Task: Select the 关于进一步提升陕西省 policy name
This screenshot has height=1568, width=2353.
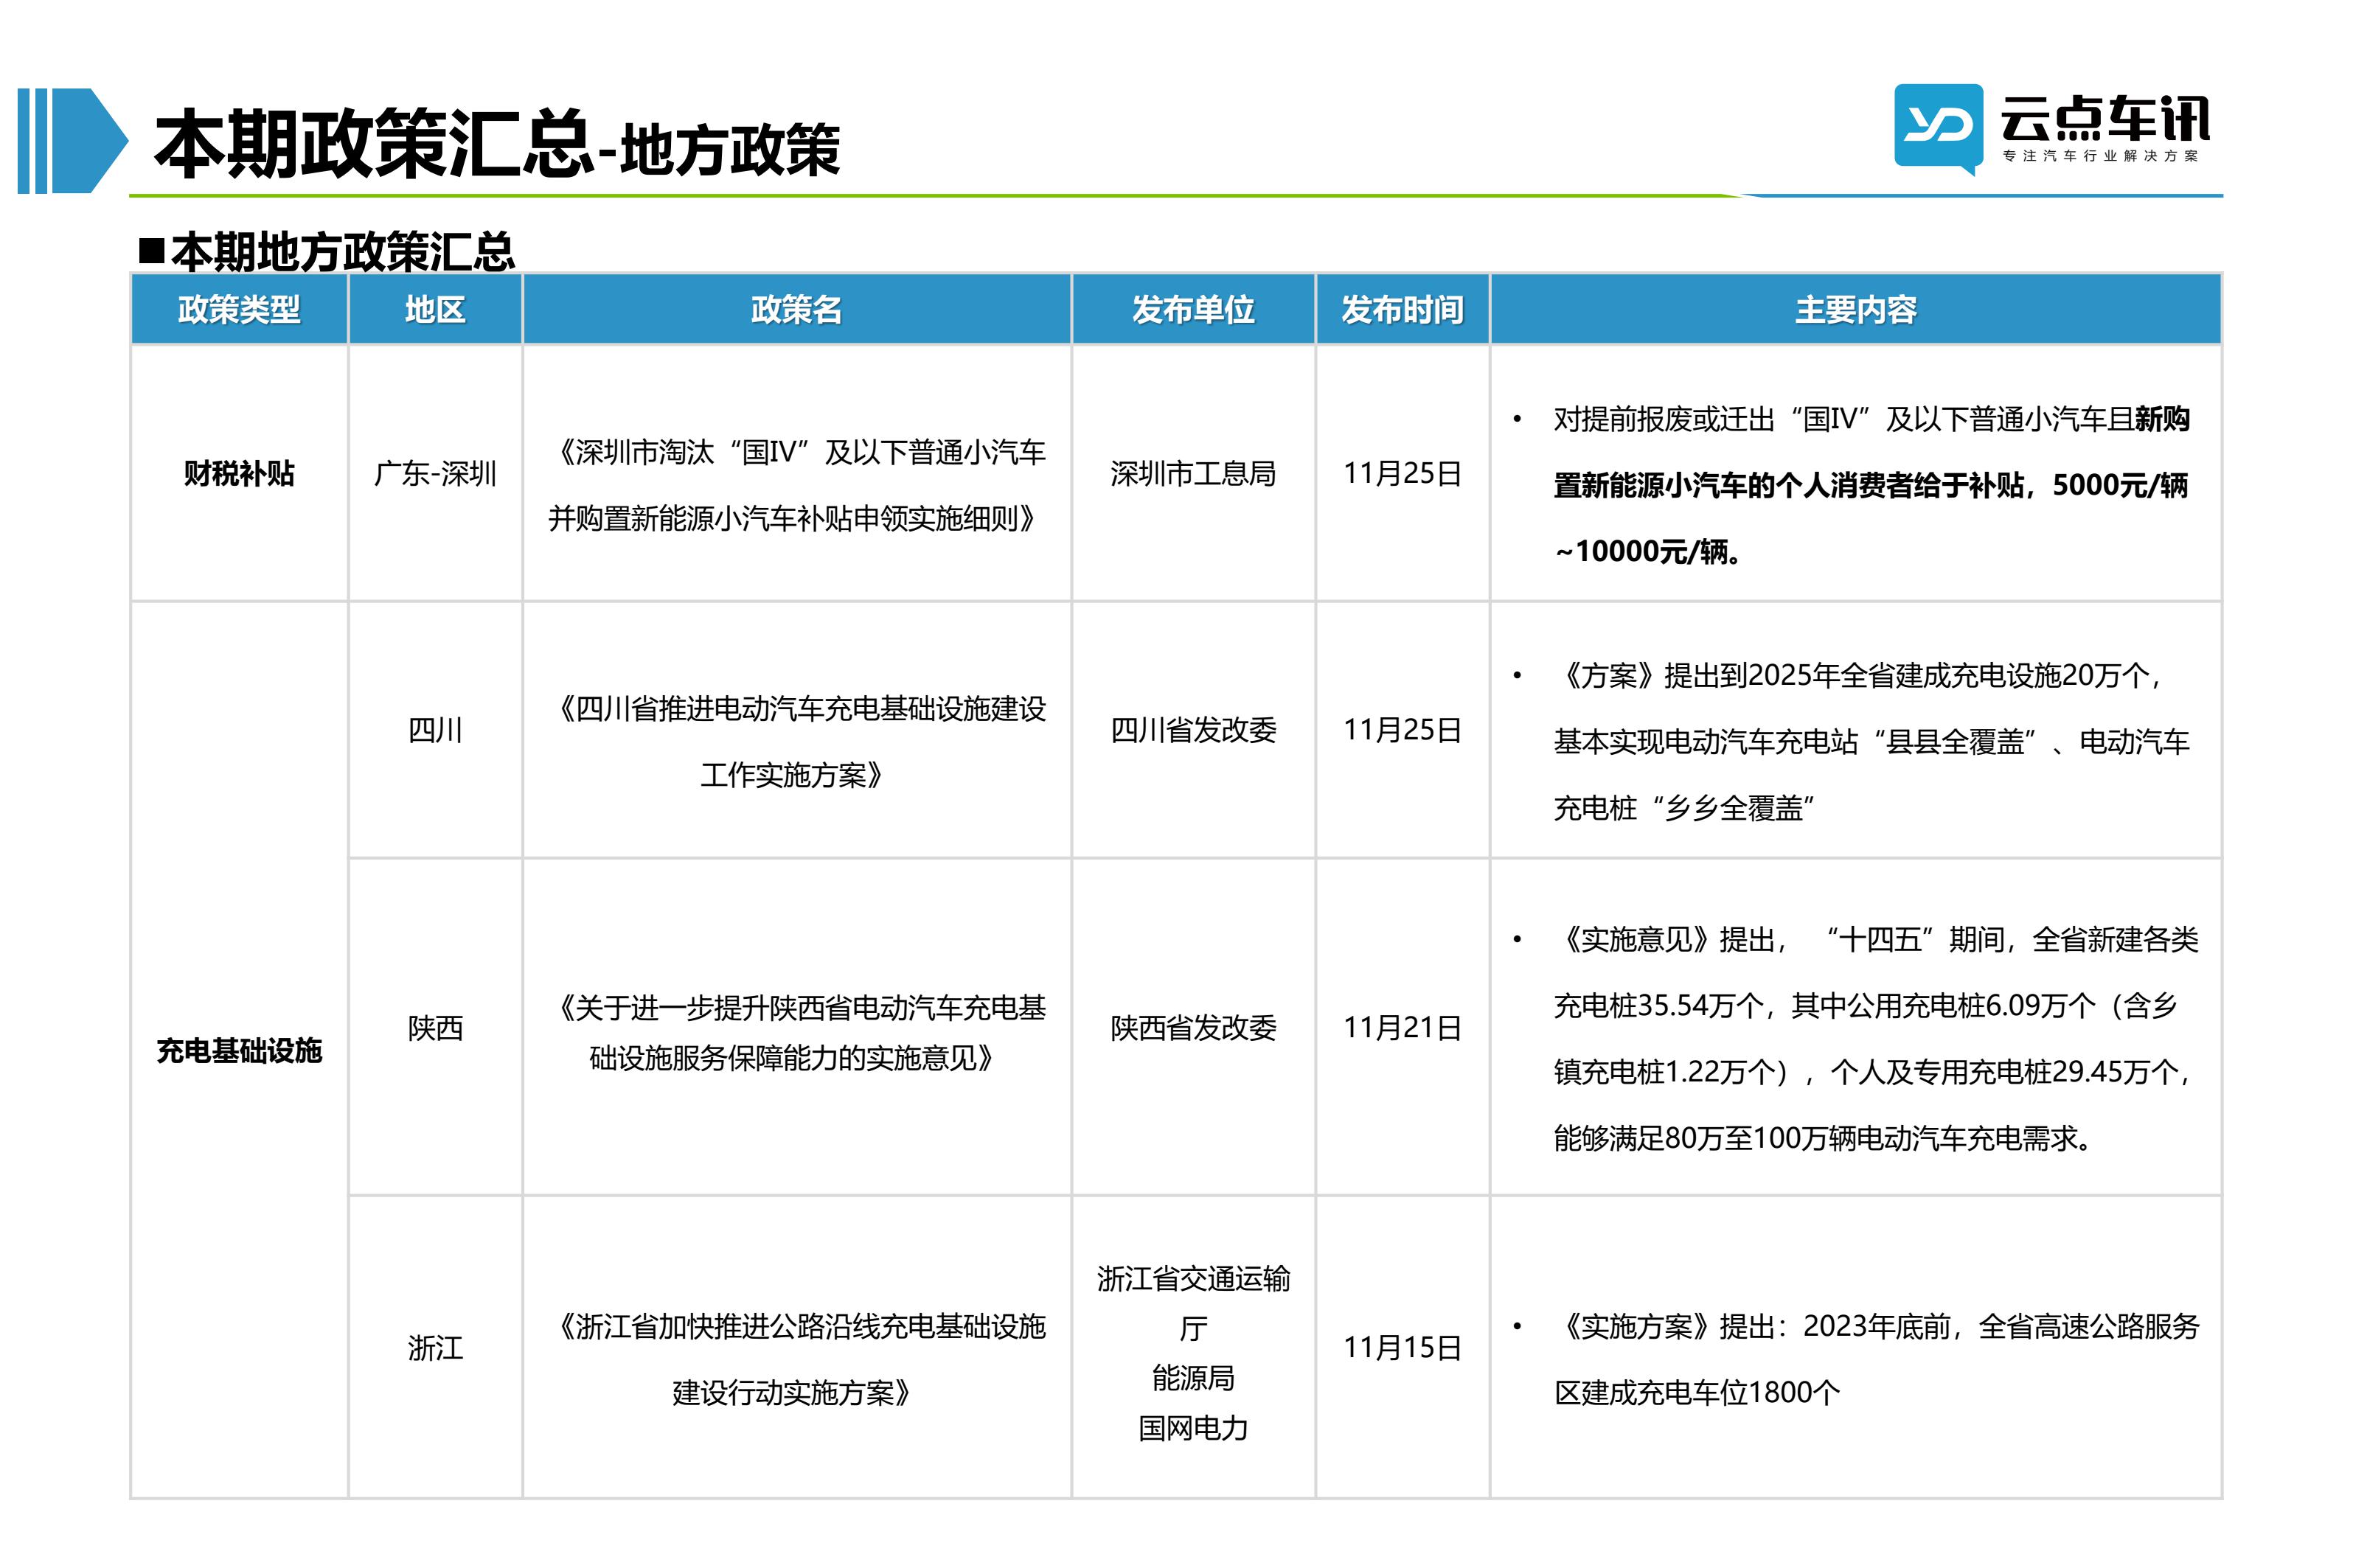Action: 796,1032
